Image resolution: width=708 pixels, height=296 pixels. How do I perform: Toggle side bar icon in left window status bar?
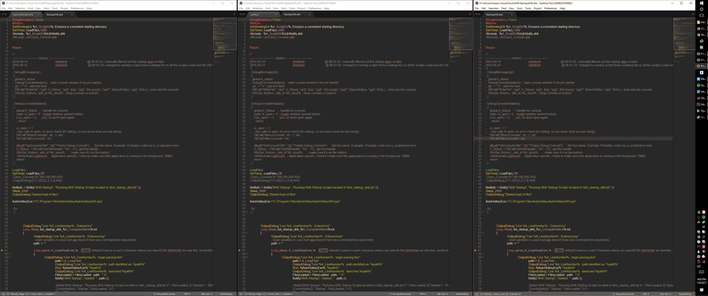point(3,294)
